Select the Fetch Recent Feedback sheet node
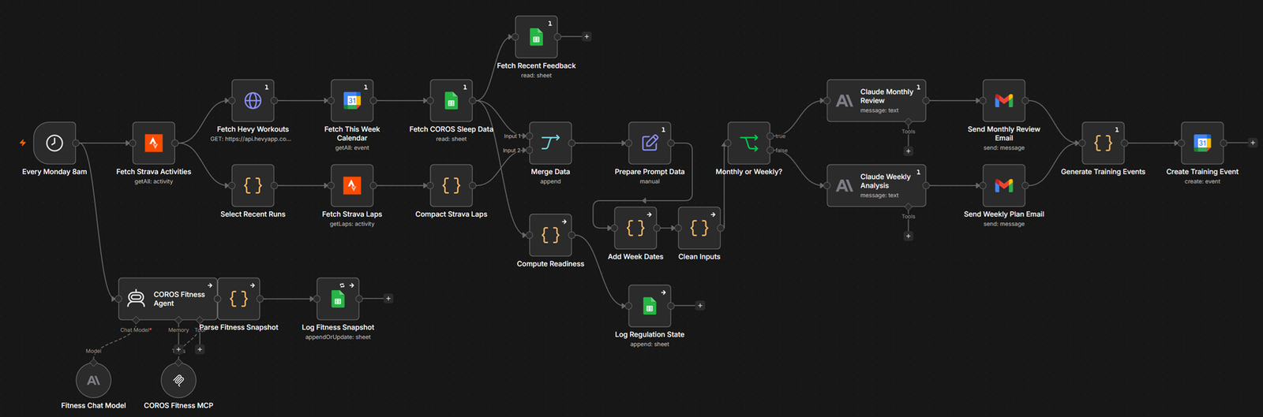The image size is (1263, 417). pyautogui.click(x=536, y=37)
